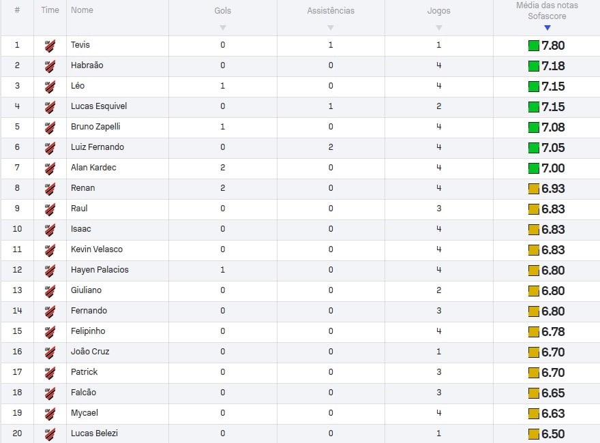Viewport: 600px width, 443px height.
Task: Click the team crest next to Alan Kardec
Action: [x=50, y=169]
